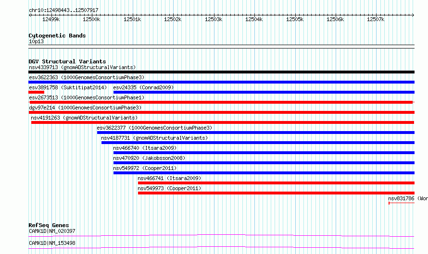Viewport: 428px width, 254px height.
Task: Click the red nsv466741 variant bar
Action: 276,183
